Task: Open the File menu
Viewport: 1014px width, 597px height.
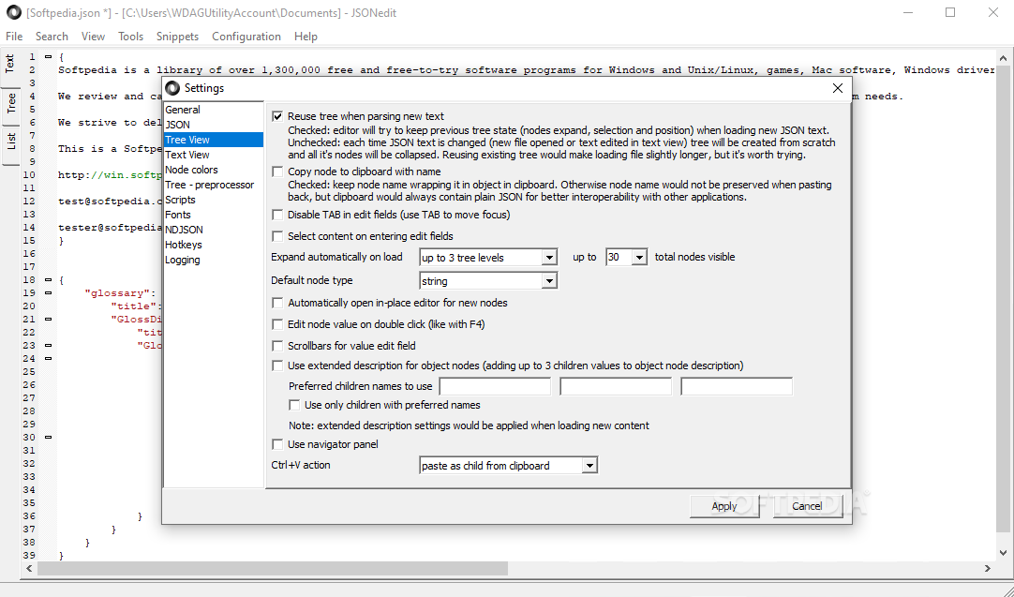Action: point(14,37)
